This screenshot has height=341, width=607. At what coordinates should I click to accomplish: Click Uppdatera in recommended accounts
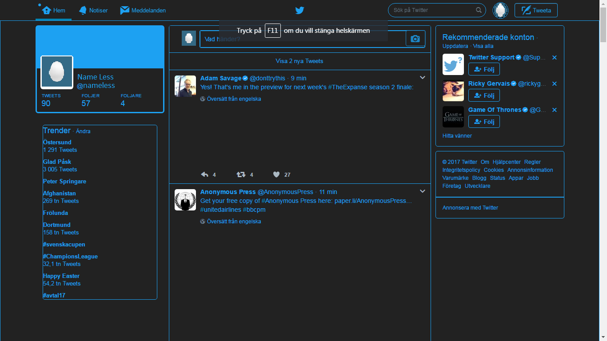coord(455,46)
